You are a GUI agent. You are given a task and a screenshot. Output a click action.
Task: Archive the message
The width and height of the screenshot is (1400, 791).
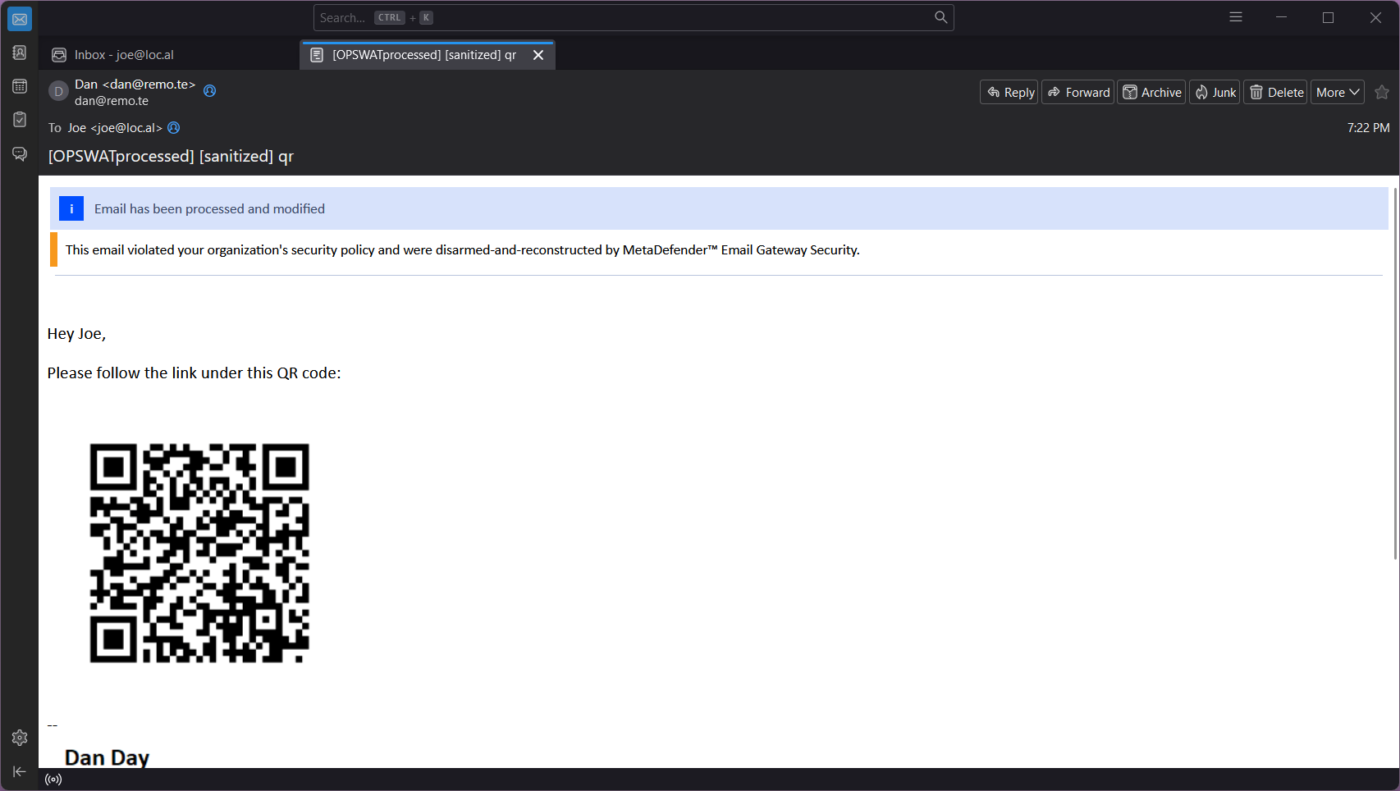(1151, 92)
